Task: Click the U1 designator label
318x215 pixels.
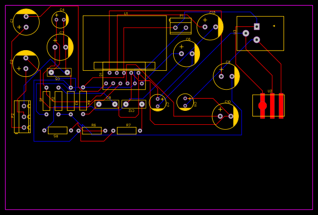Action: click(x=126, y=13)
